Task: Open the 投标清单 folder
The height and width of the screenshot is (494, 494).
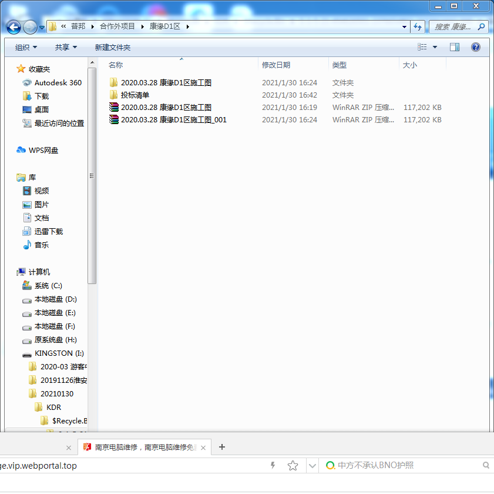Action: pos(135,95)
